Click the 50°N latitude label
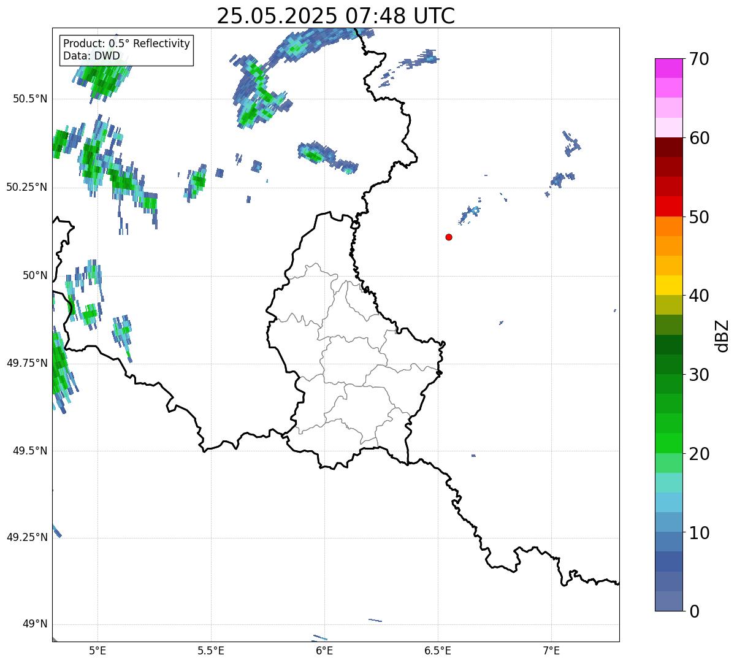 [34, 275]
